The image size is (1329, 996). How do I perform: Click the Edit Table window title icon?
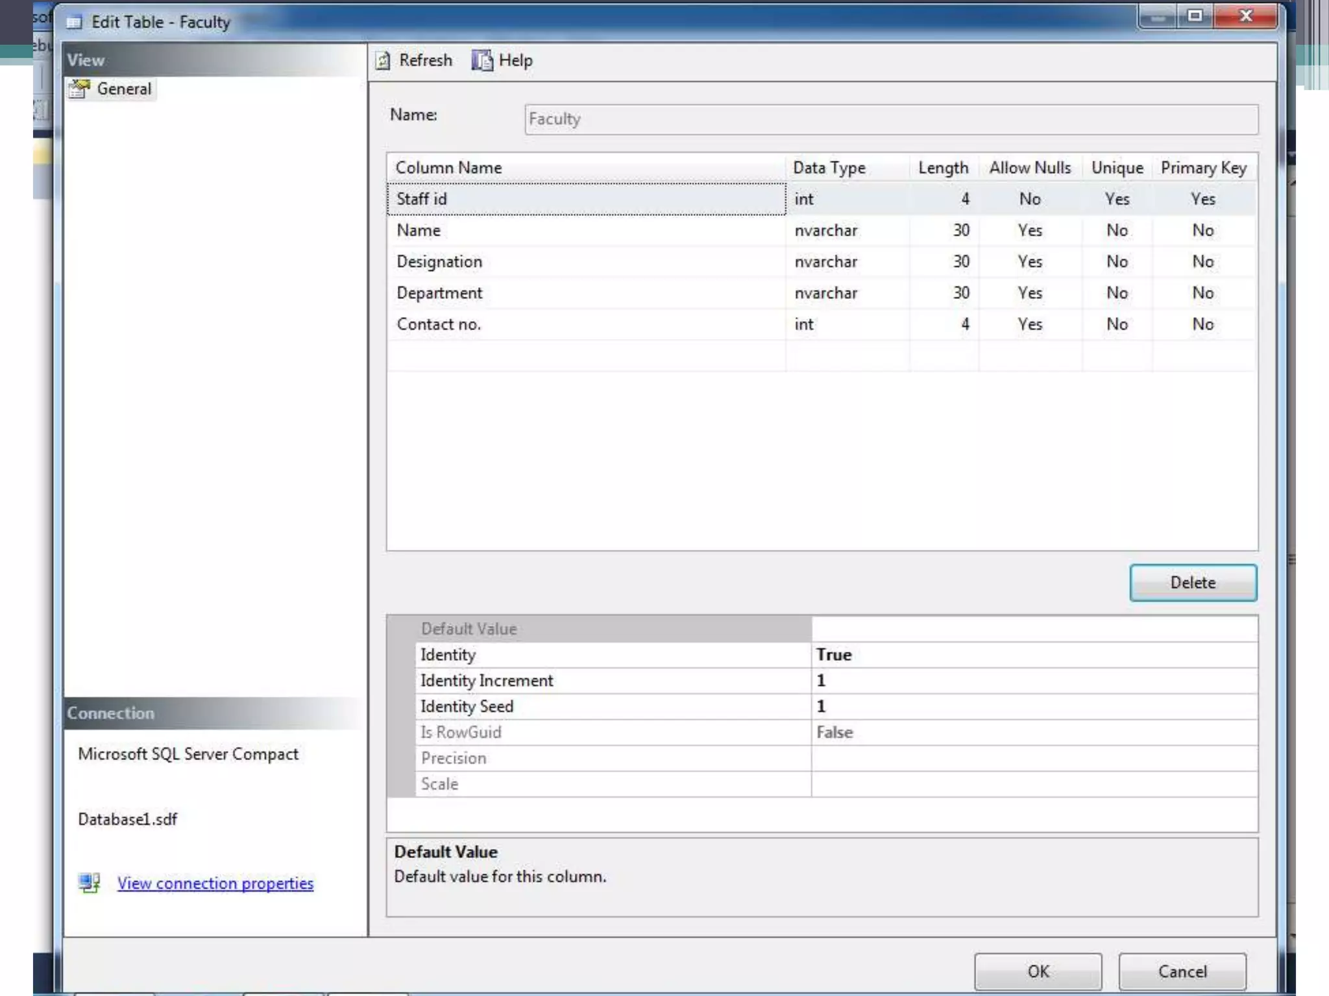(x=74, y=23)
